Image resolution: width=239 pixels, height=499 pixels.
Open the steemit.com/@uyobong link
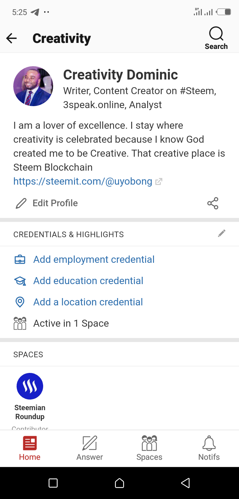(x=83, y=181)
